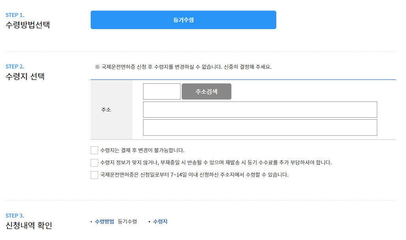Enable the redelivery fee notice checkbox
406x240 pixels.
tap(94, 162)
